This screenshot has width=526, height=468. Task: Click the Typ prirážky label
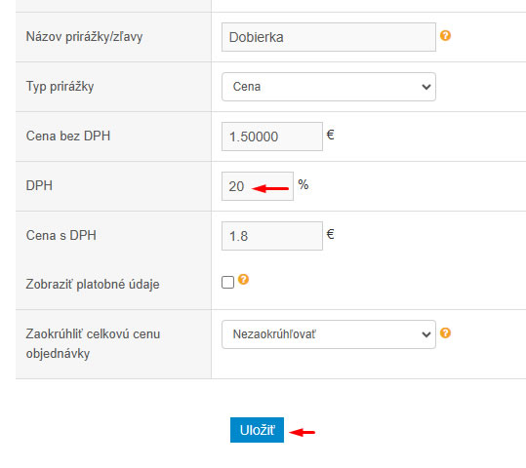[60, 87]
